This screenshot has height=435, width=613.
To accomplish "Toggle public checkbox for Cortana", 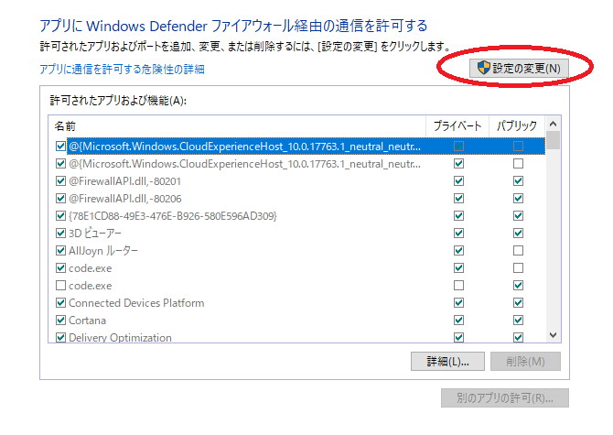I will pyautogui.click(x=518, y=320).
